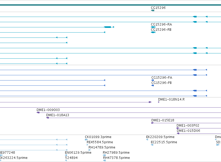Viewport: 221px width, 162px height.
Task: Select the CG15296-RA transcript glyph
Action: point(153,27)
